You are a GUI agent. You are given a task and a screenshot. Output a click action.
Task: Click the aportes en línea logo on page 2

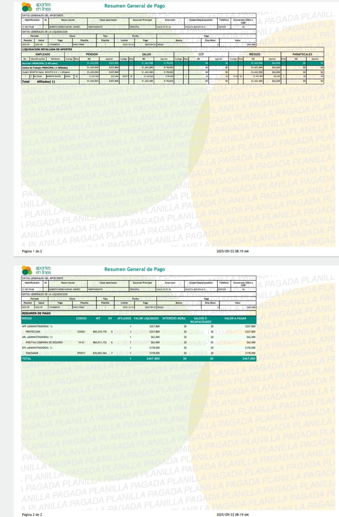click(36, 270)
